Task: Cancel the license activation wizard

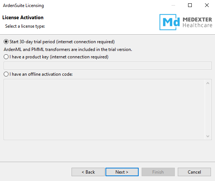Action: tap(194, 172)
